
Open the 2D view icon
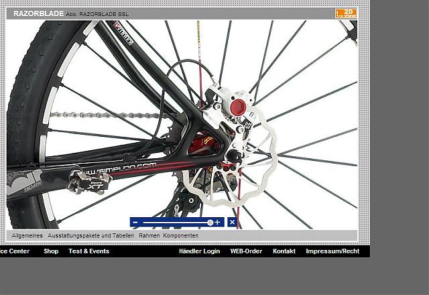(x=346, y=13)
